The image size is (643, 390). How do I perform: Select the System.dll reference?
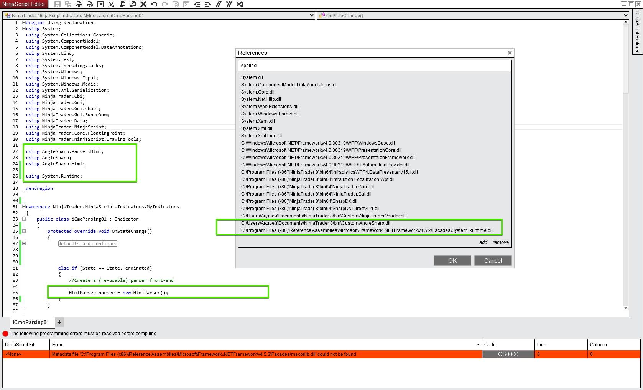click(252, 77)
